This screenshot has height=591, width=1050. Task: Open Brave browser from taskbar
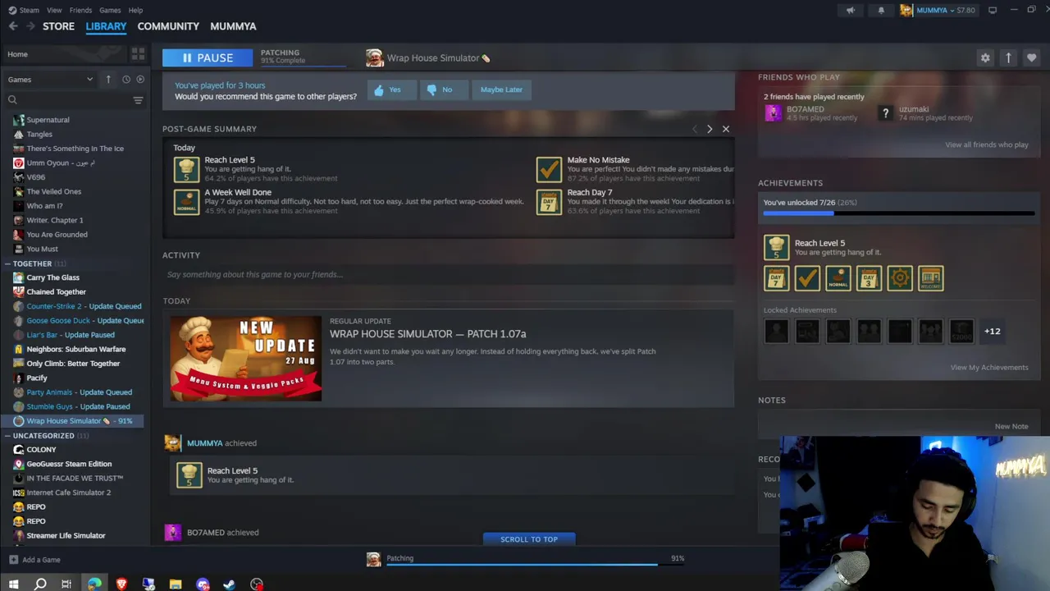121,584
